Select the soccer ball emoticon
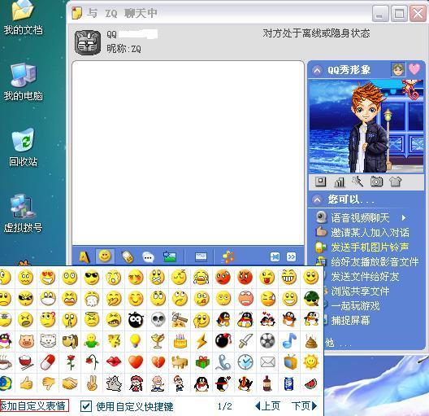 pos(267,340)
